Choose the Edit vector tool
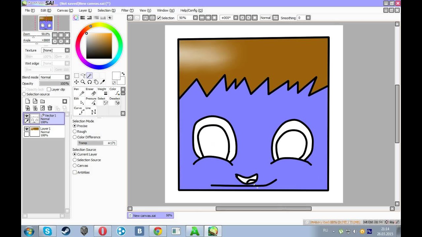Screen dimensions: 422x237 79,101
